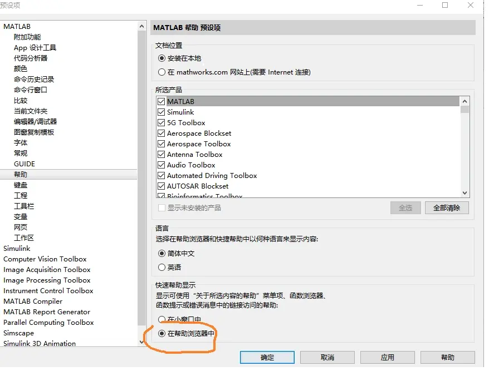The image size is (494, 371).
Task: Open the 键盘 preferences page
Action: click(x=21, y=185)
